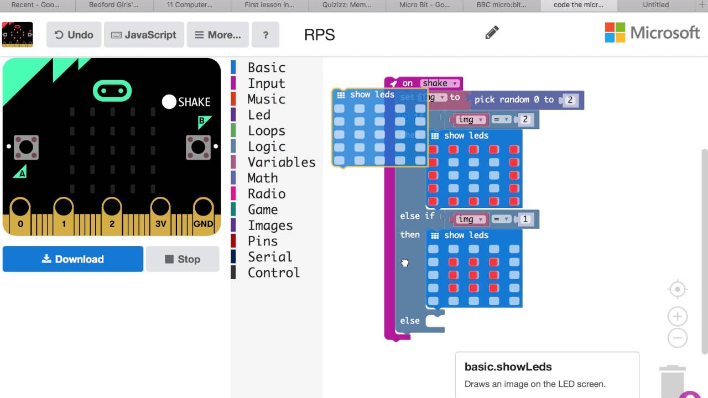Screen dimensions: 708x398
Task: Zoom out with the minus icon
Action: 678,338
